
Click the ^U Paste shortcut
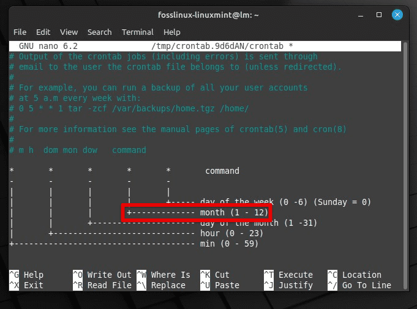[x=220, y=285]
